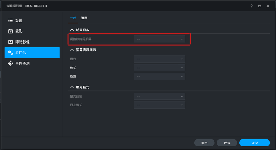Open help via the question mark icon
The height and width of the screenshot is (150, 276).
tap(251, 6)
